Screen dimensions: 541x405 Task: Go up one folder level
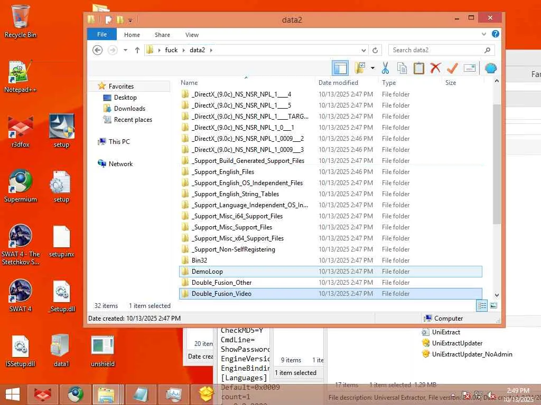coord(137,50)
